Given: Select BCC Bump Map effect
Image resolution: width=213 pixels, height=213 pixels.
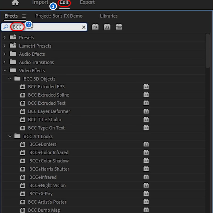Looking at the screenshot, I should click(44, 210).
